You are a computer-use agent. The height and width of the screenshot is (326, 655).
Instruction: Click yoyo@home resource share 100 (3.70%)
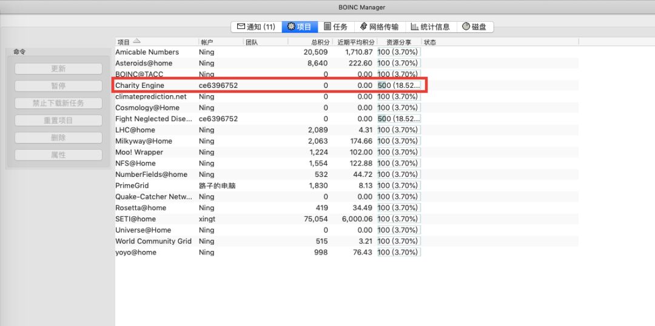click(x=399, y=253)
